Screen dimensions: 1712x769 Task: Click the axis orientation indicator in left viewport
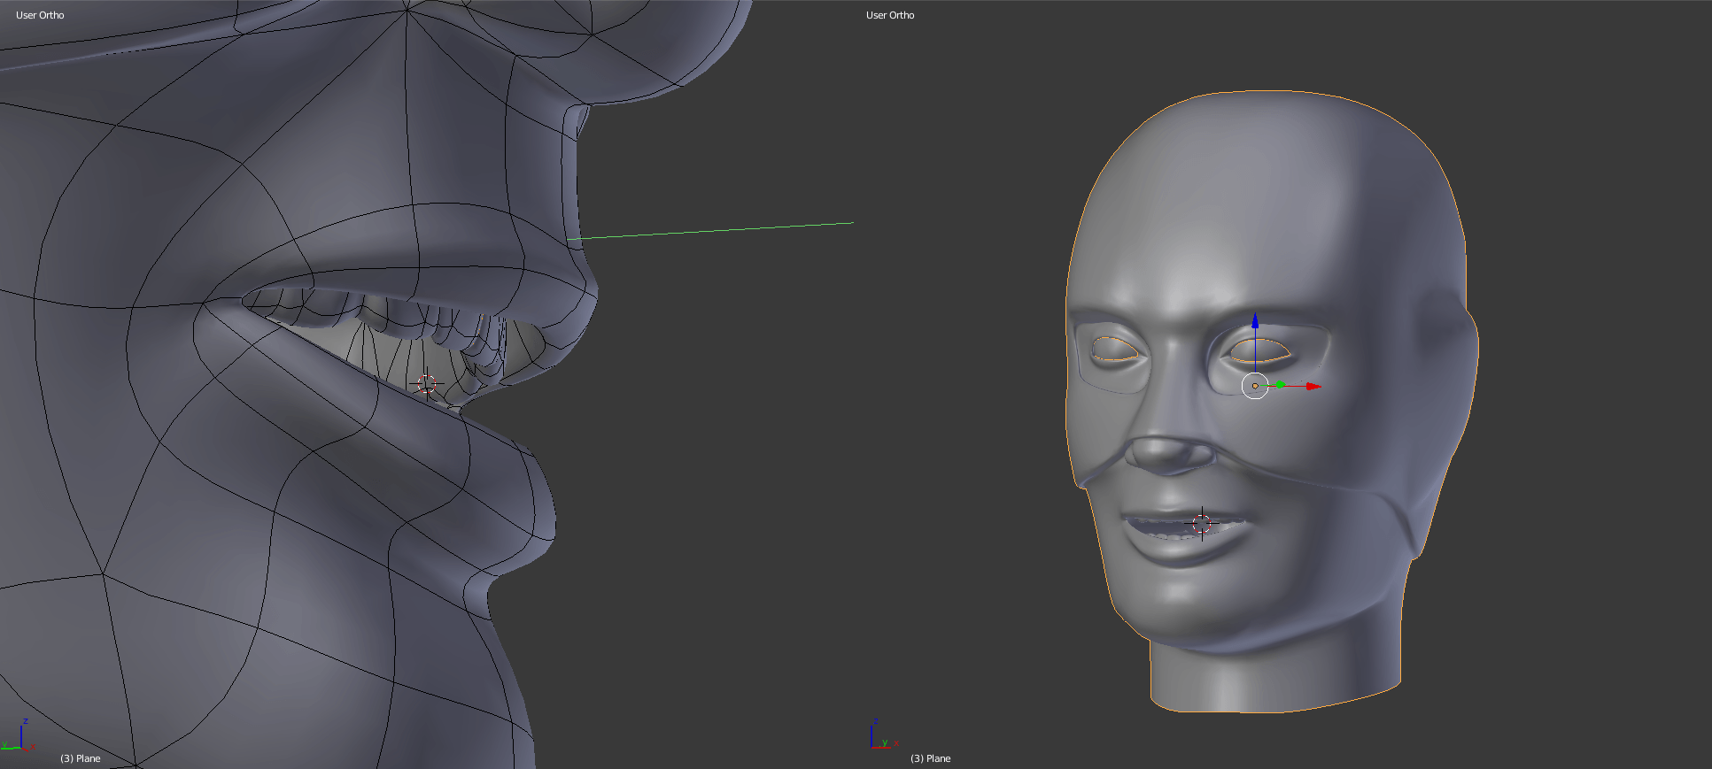(19, 737)
